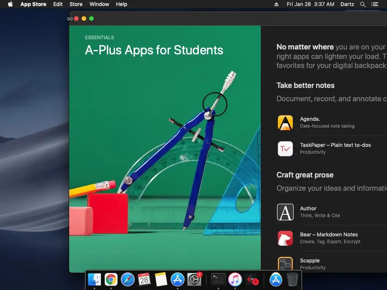The height and width of the screenshot is (290, 387).
Task: Click Date-focused note taking subtitle
Action: coord(327,126)
